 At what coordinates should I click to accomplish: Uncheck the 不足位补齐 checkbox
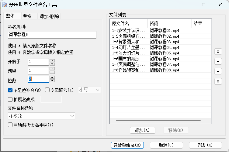click(10, 90)
